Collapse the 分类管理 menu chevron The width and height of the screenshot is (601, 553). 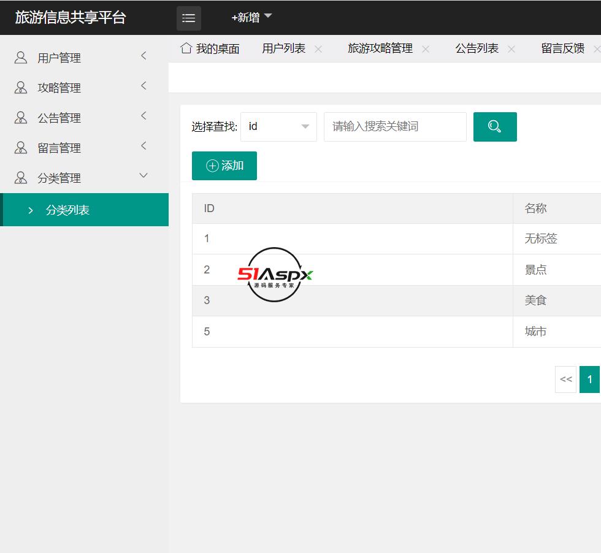click(x=144, y=176)
